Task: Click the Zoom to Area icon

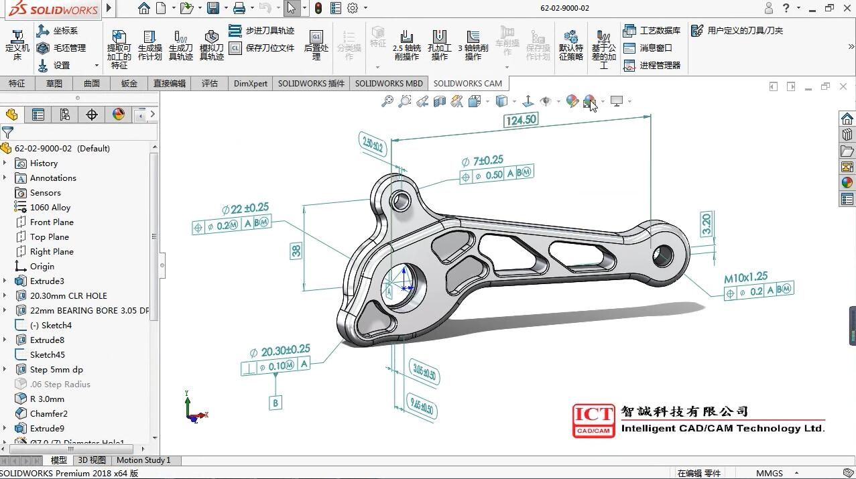Action: 405,101
